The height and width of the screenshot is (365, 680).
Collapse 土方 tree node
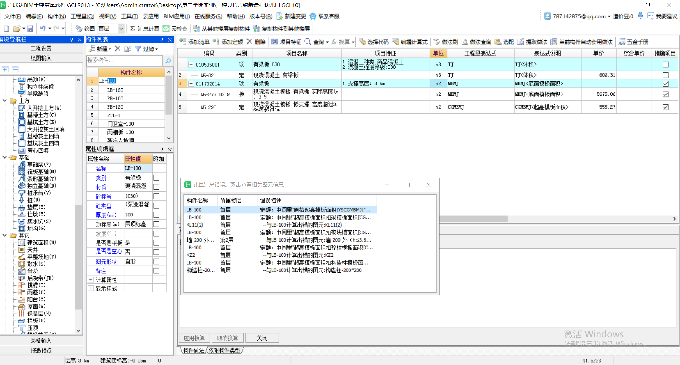[x=5, y=101]
